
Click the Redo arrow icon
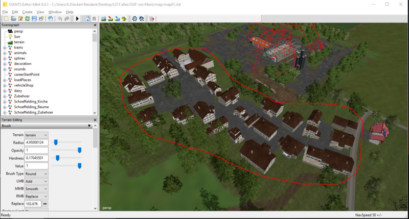(x=67, y=18)
